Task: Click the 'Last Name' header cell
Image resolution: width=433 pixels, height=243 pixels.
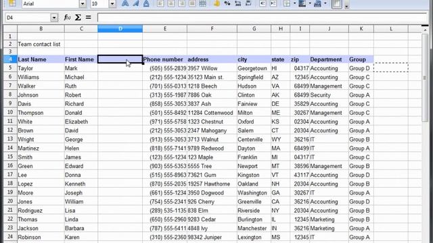Action: click(41, 59)
